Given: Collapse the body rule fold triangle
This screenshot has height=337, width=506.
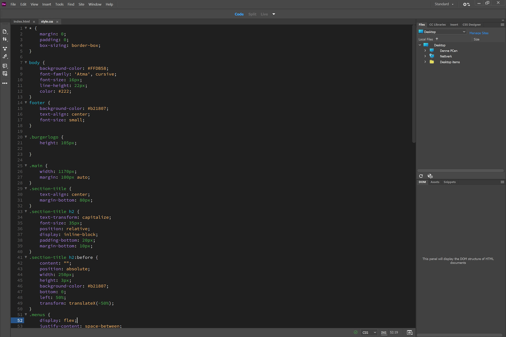Looking at the screenshot, I should [x=26, y=62].
